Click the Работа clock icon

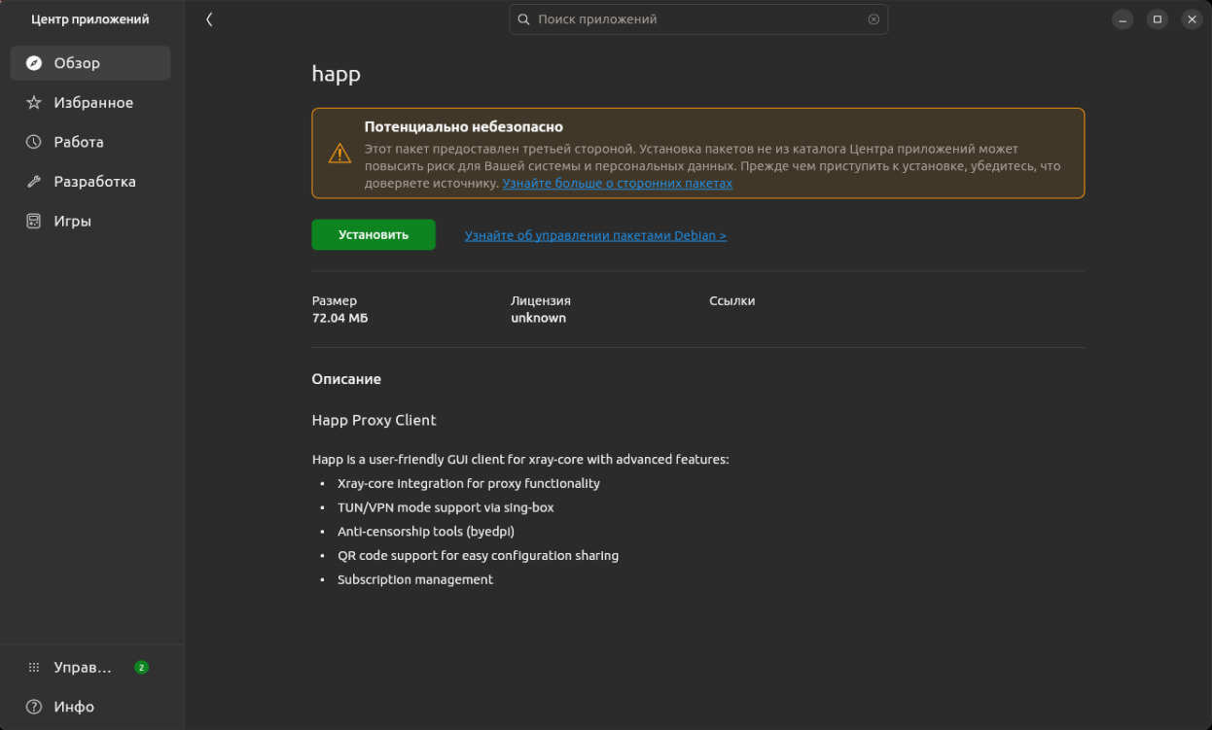pyautogui.click(x=34, y=142)
